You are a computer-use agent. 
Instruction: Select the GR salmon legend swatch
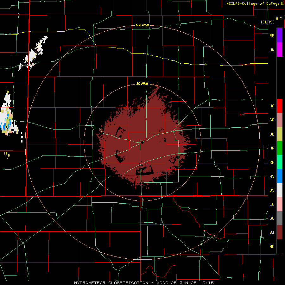(280, 120)
